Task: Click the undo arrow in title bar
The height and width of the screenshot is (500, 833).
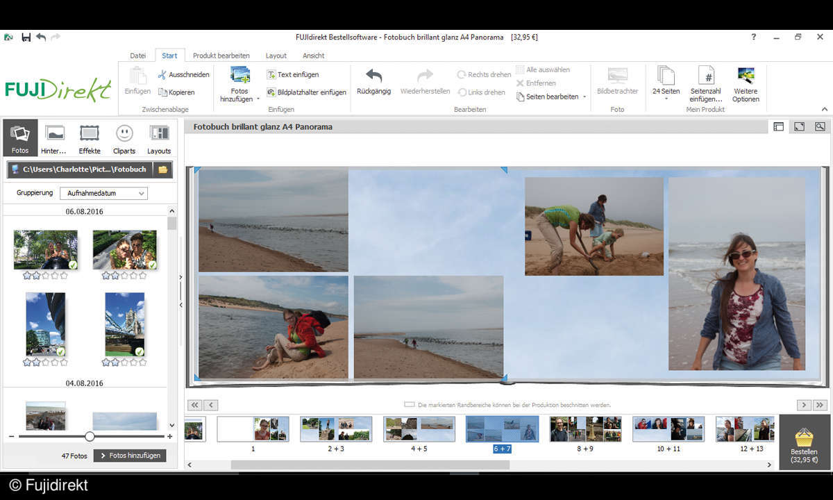Action: pos(41,37)
